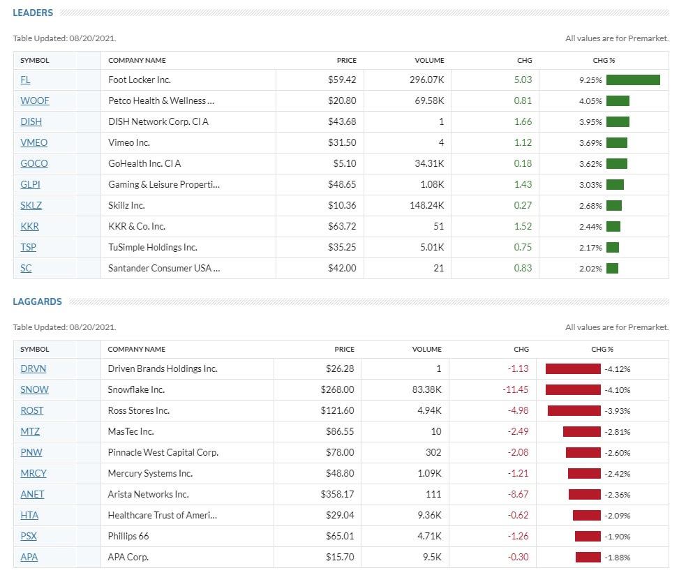Click the -2.81% percentage for MasTec
Screen dimensions: 679x575
tap(618, 432)
